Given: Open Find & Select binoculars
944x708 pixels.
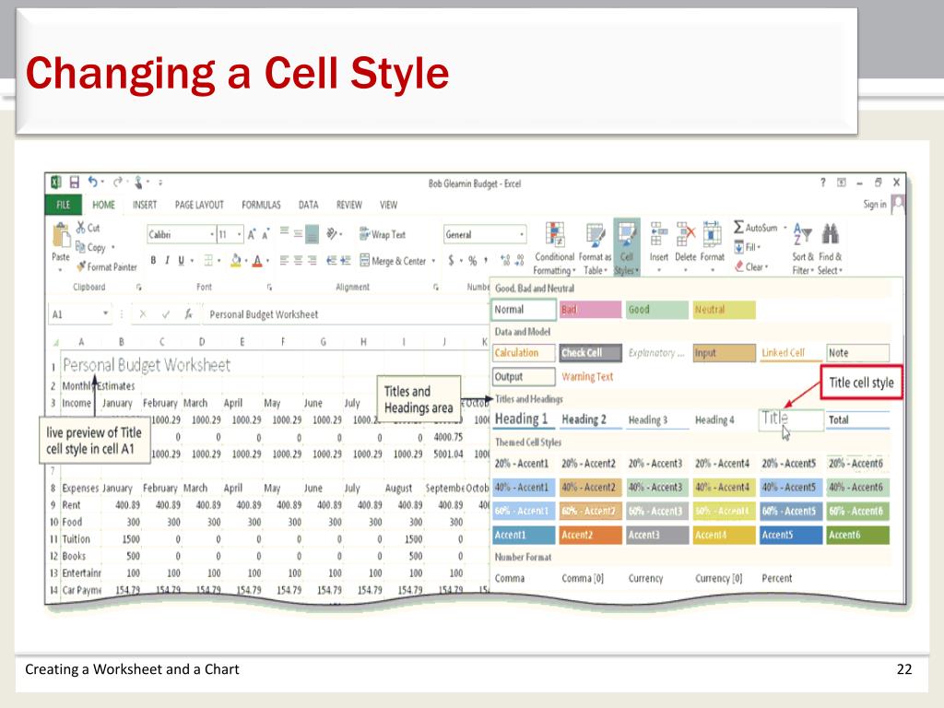Looking at the screenshot, I should tap(831, 248).
